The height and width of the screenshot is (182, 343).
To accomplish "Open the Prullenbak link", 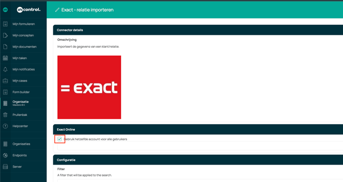I will pos(20,115).
